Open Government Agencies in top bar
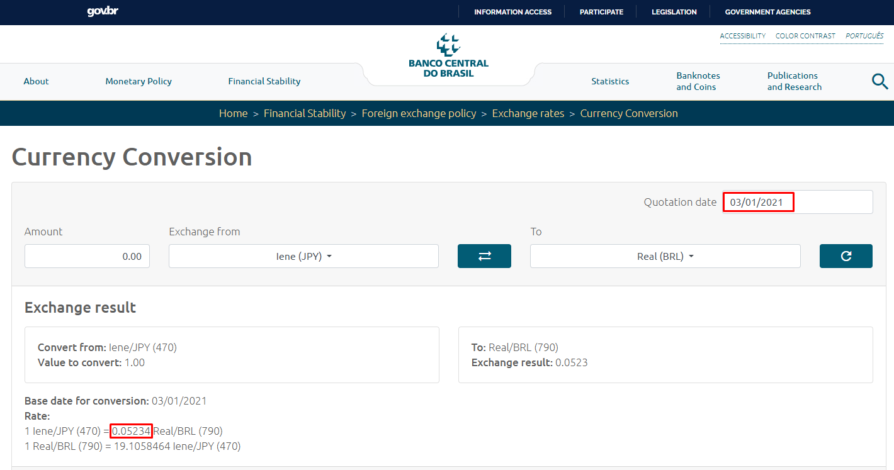 (x=767, y=12)
